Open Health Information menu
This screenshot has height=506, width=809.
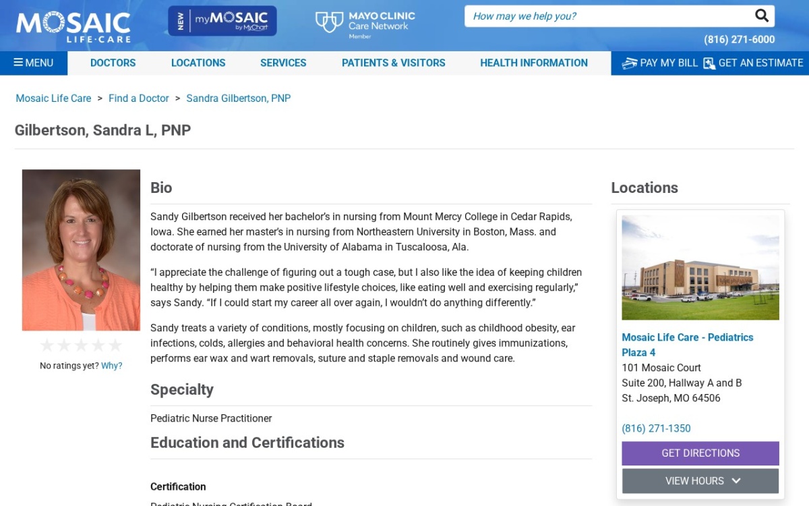pyautogui.click(x=534, y=63)
